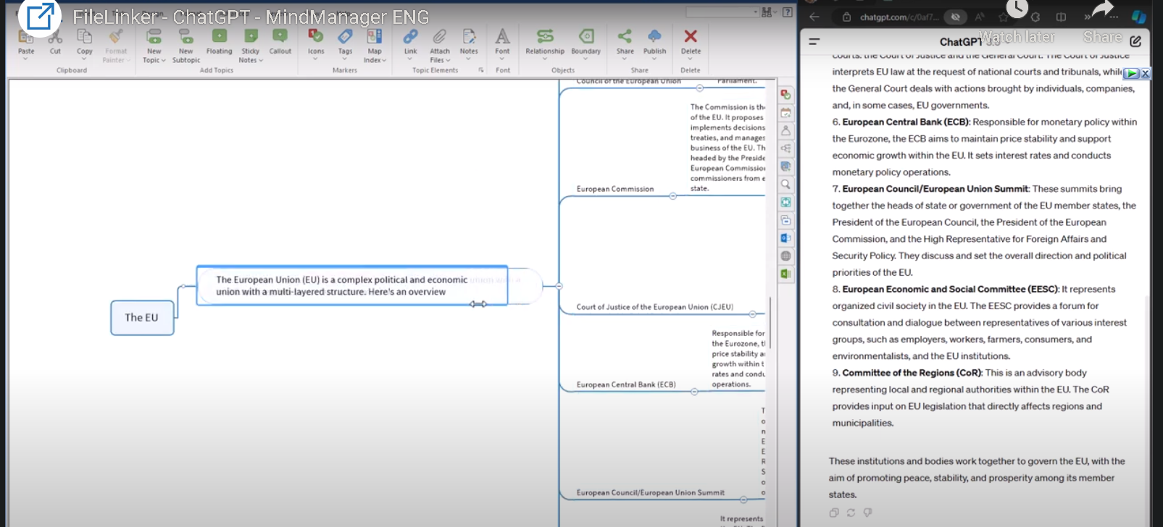Regenerate the ChatGPT response
The image size is (1163, 527).
click(x=851, y=513)
